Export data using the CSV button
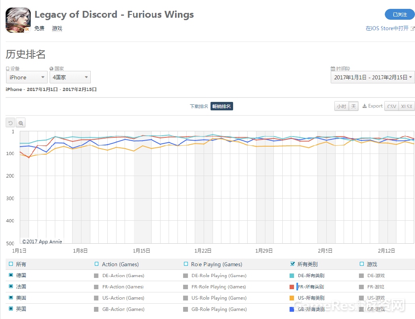This screenshot has height=319, width=415. [392, 106]
